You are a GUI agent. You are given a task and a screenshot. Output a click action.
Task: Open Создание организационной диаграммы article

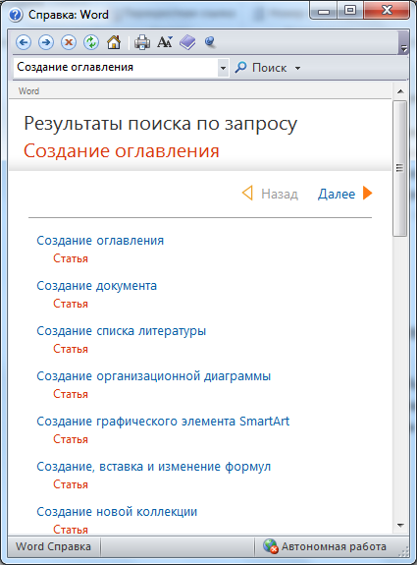[154, 375]
